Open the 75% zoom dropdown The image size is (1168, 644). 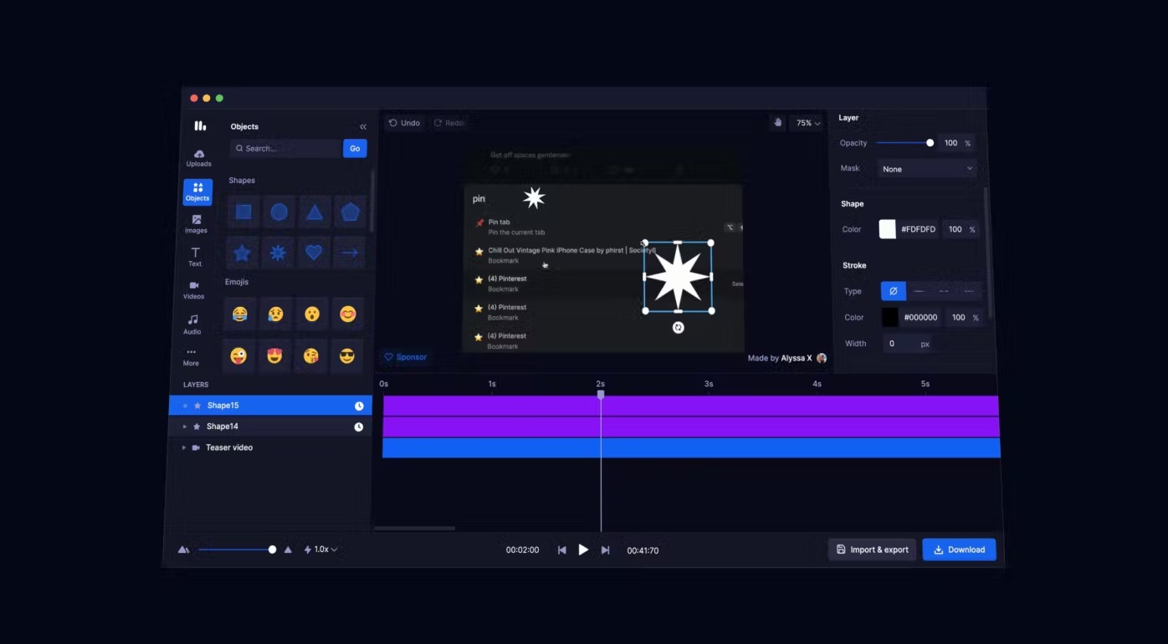[807, 123]
